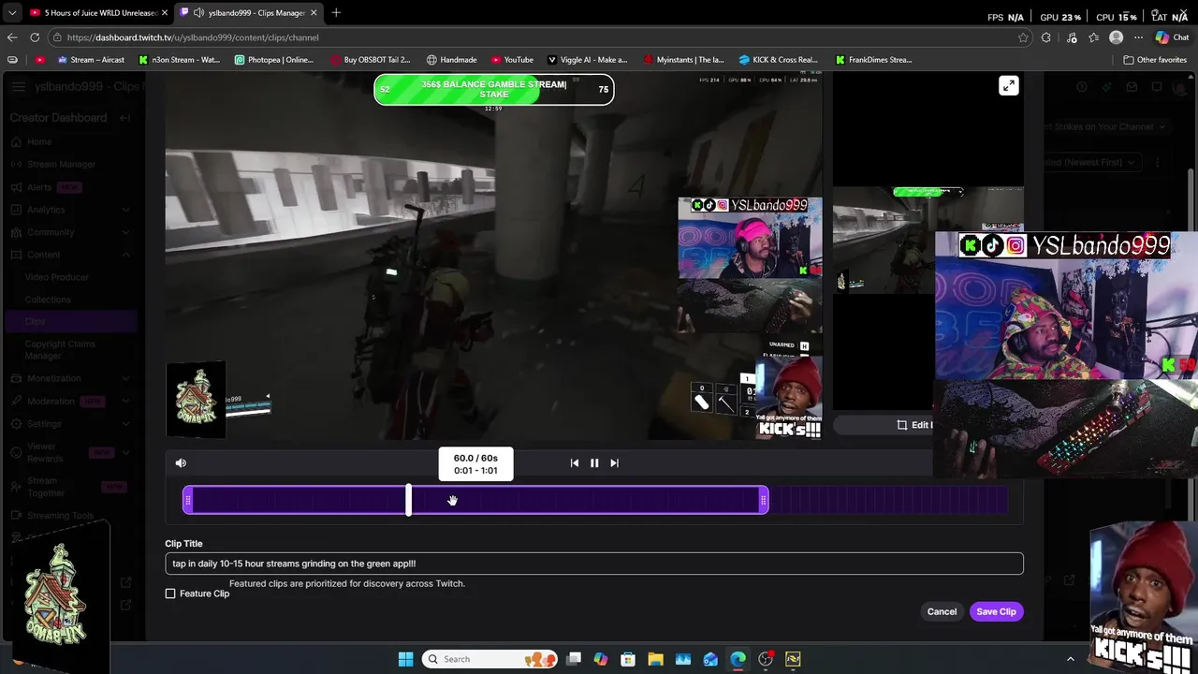Jump to the clip start with skip-back icon
1198x674 pixels.
click(x=575, y=462)
